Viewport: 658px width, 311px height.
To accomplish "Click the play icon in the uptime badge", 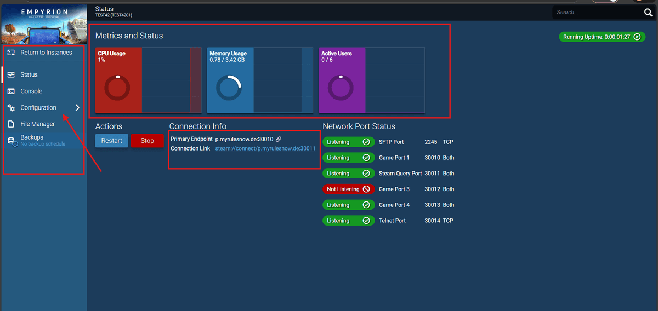I will click(637, 37).
